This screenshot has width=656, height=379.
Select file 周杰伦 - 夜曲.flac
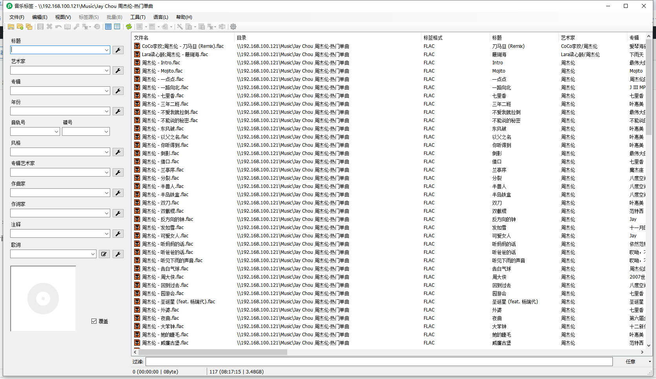[160, 318]
